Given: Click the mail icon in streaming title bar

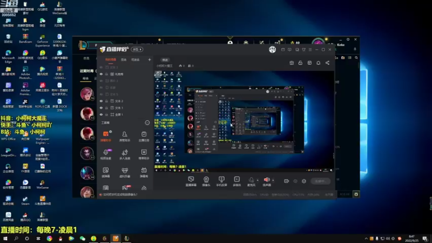Looking at the screenshot, I should tap(283, 50).
